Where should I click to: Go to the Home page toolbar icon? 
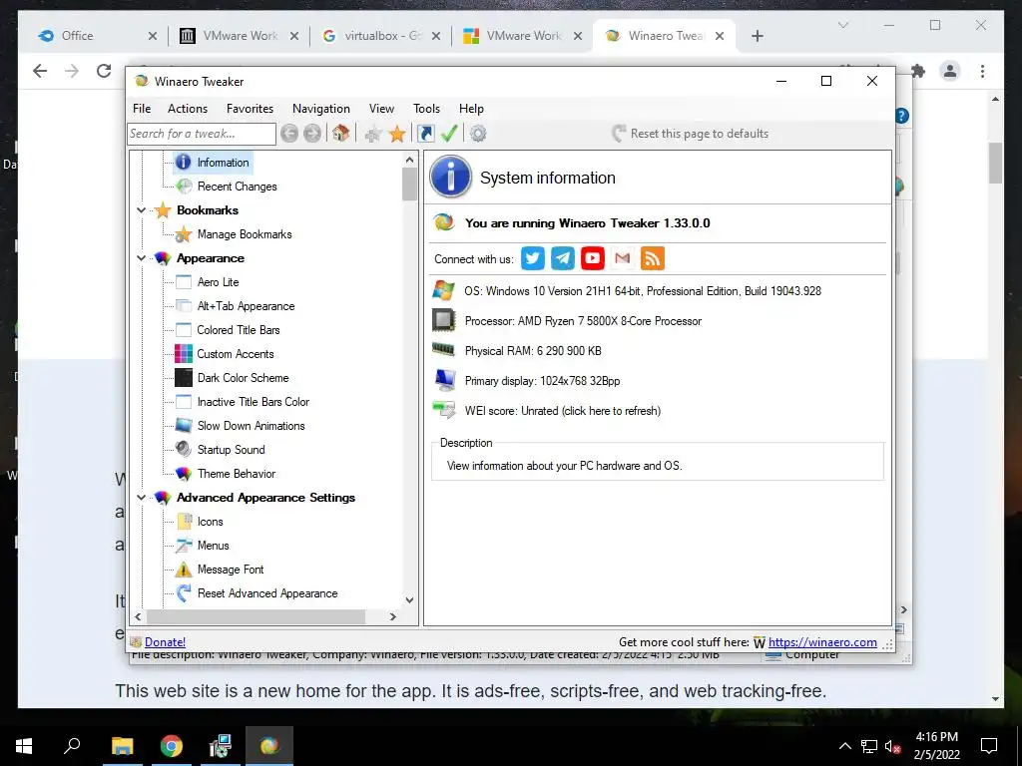(340, 134)
